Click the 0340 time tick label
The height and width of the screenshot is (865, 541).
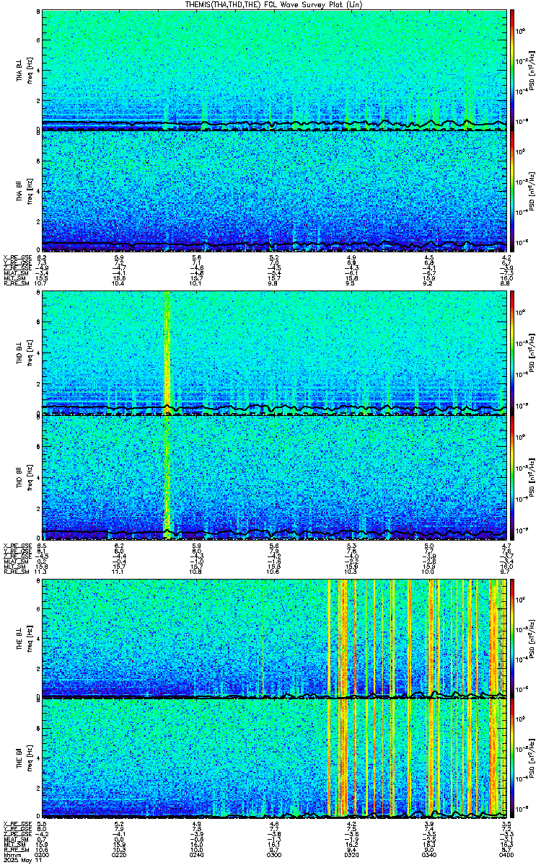coord(428,856)
